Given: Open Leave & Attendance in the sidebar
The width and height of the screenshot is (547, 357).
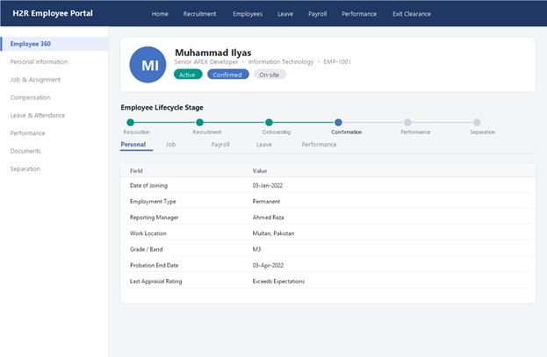Looking at the screenshot, I should (x=38, y=115).
